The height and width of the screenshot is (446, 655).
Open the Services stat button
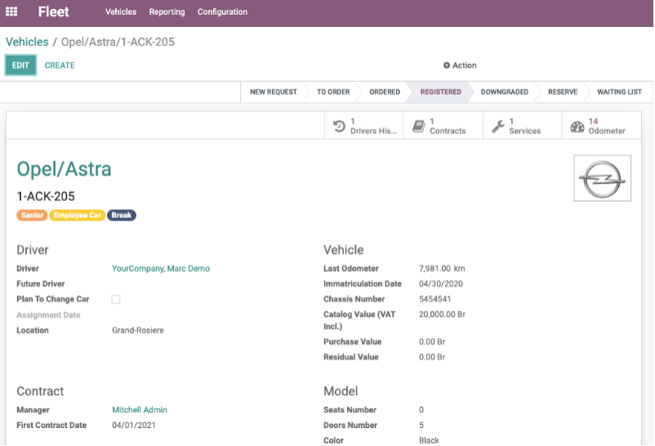(523, 126)
